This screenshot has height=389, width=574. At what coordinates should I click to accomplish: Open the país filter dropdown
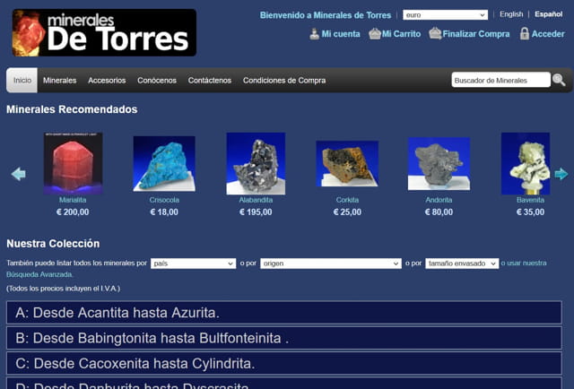pyautogui.click(x=193, y=264)
